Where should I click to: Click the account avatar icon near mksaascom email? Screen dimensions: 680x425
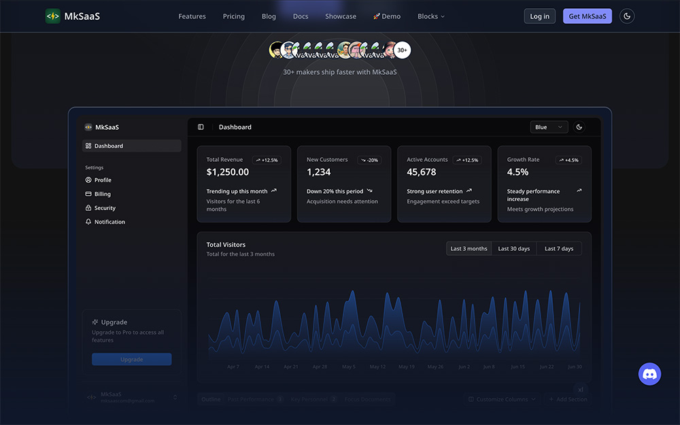92,397
